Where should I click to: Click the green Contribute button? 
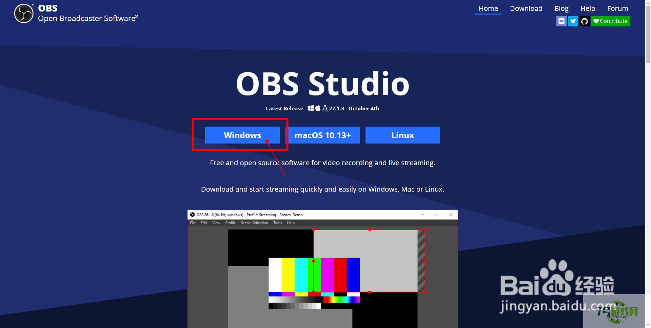(611, 21)
